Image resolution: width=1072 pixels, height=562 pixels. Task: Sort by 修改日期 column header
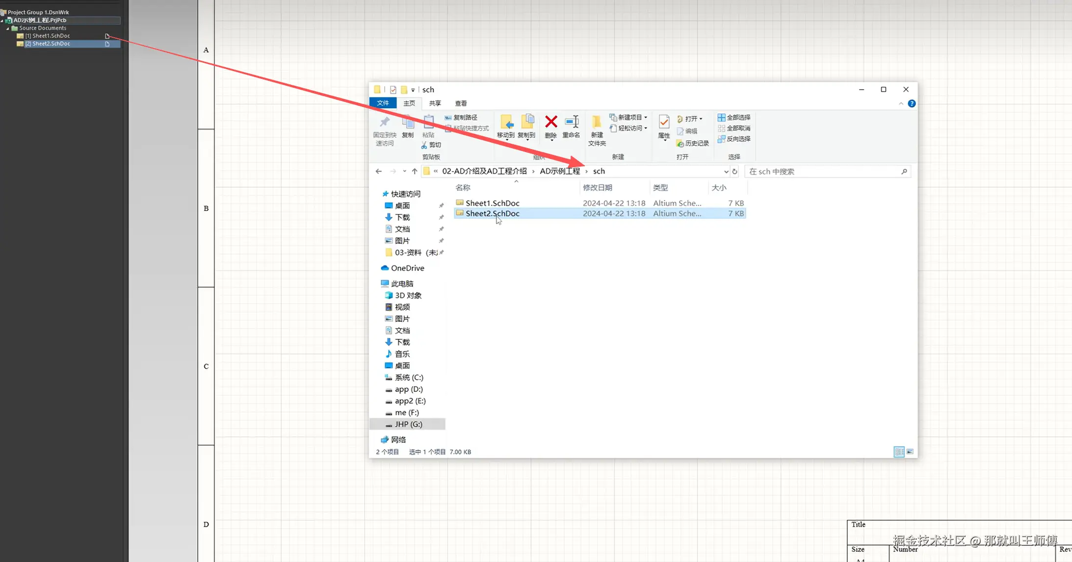(598, 188)
